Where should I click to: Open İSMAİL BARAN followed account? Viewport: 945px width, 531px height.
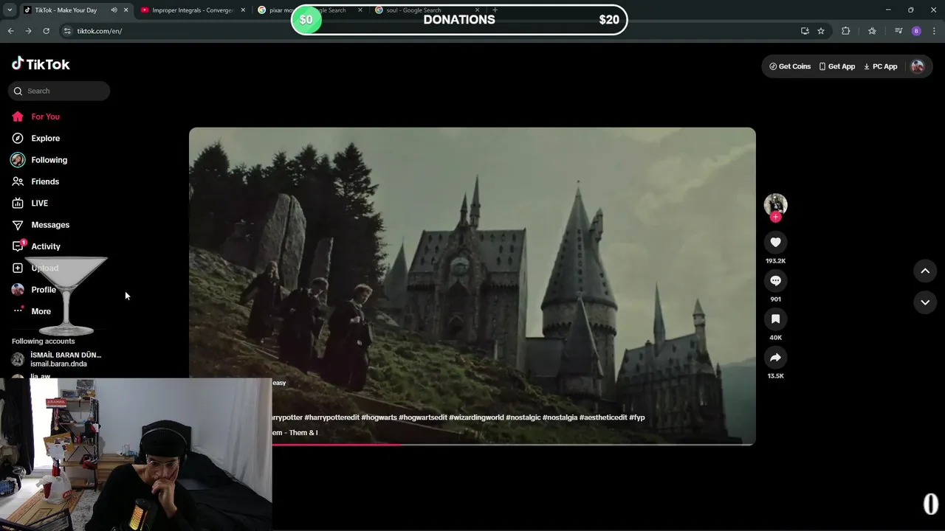58,359
